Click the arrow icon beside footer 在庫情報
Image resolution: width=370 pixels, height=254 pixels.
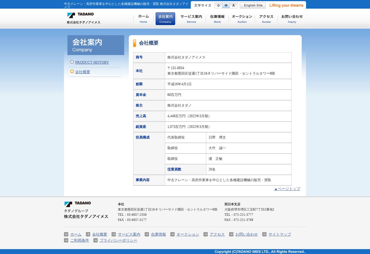click(147, 234)
